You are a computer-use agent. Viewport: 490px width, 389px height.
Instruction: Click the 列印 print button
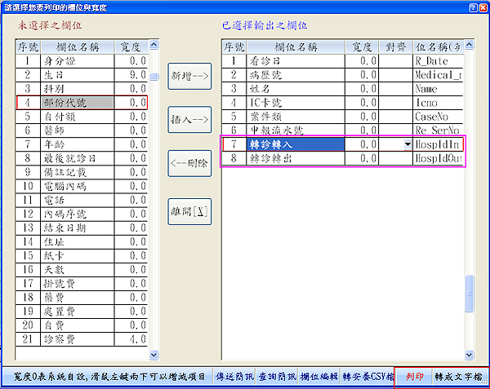414,377
